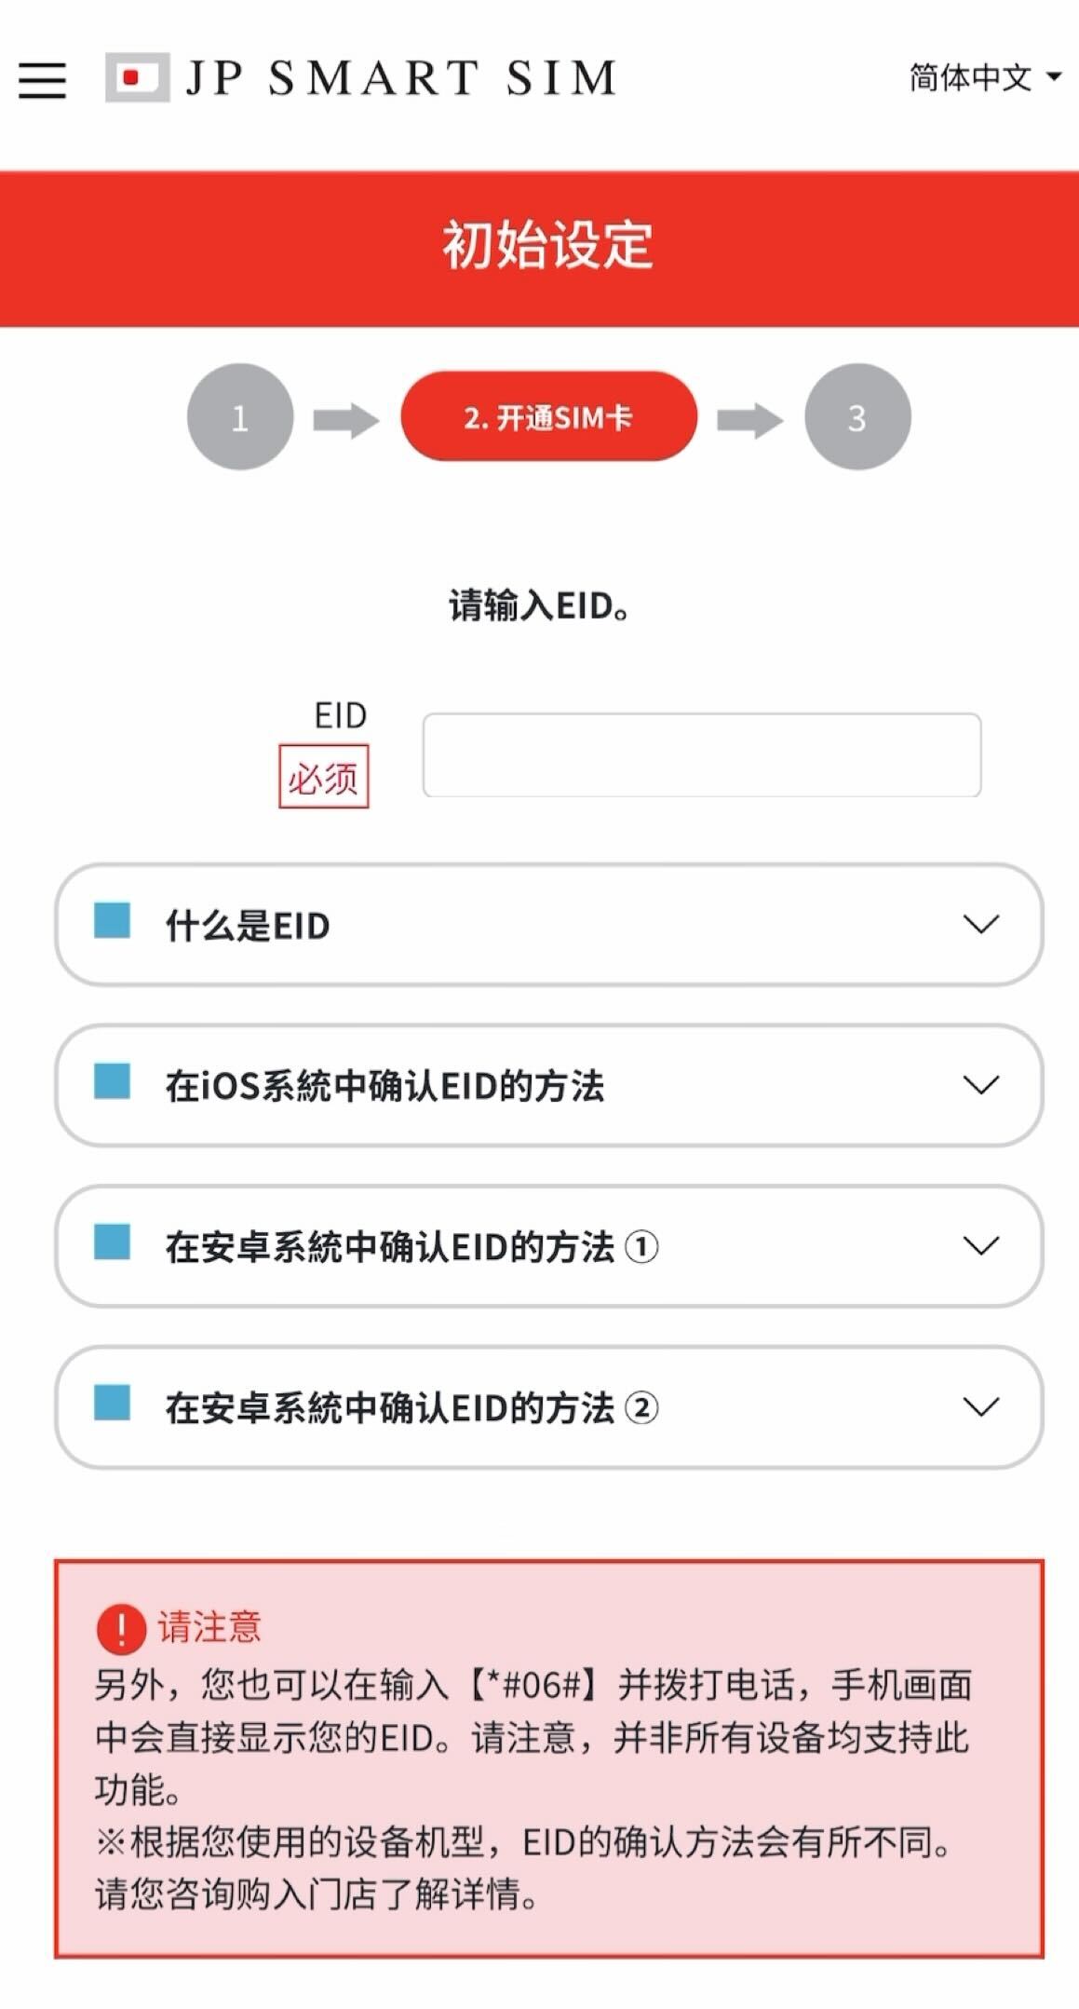The image size is (1079, 2009).
Task: Click blue square beside 什么是EID
Action: [x=112, y=920]
